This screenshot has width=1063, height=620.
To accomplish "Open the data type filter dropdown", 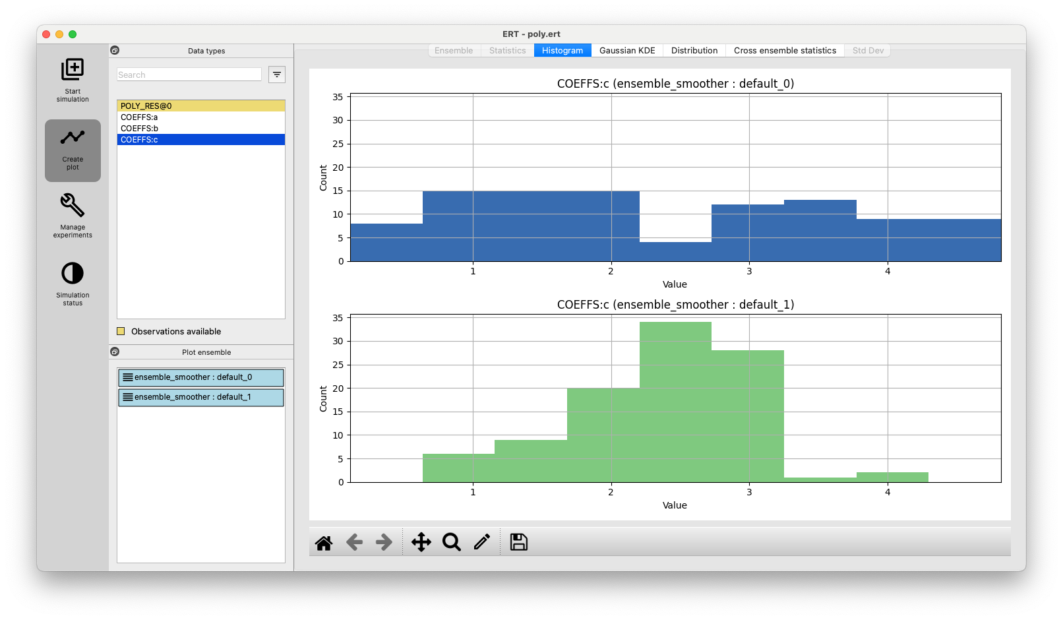I will pyautogui.click(x=277, y=75).
